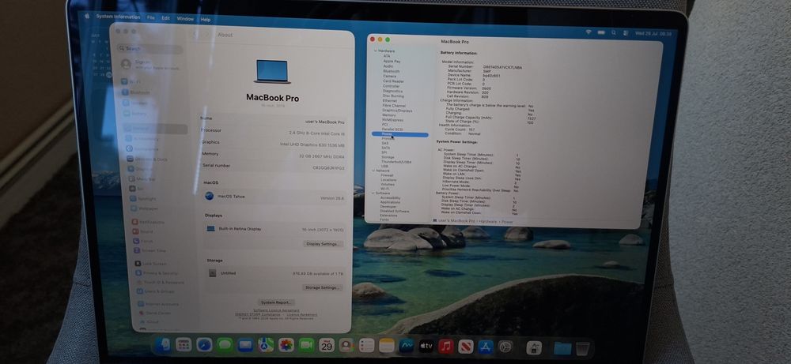Launch Maps from the Dock
The width and height of the screenshot is (791, 364).
(x=266, y=345)
